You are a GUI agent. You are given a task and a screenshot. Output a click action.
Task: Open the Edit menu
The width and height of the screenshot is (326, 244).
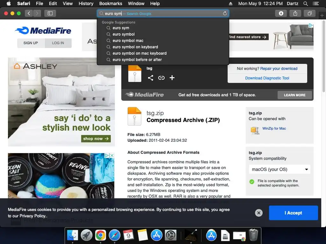click(x=53, y=3)
